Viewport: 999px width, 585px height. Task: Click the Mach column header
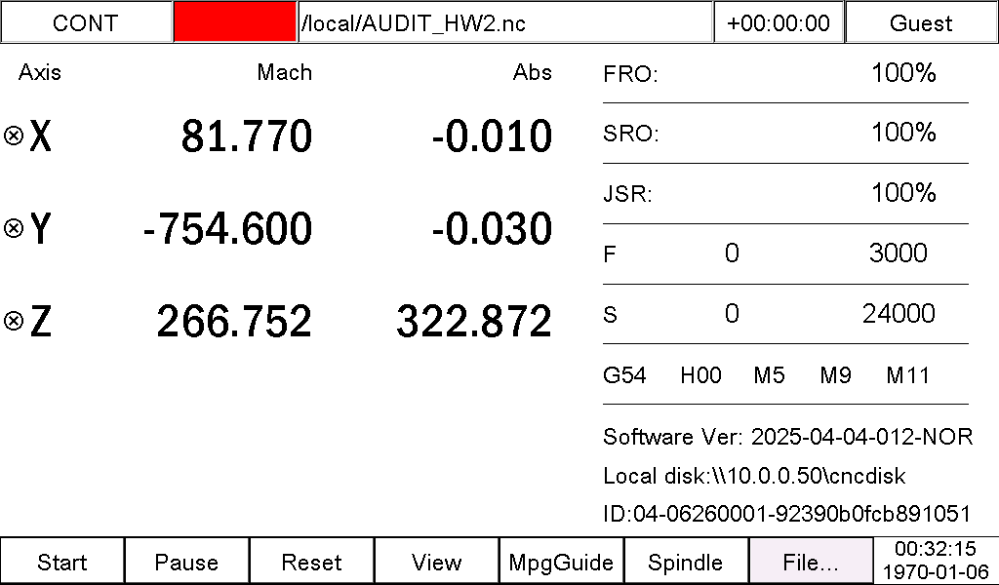[x=284, y=72]
